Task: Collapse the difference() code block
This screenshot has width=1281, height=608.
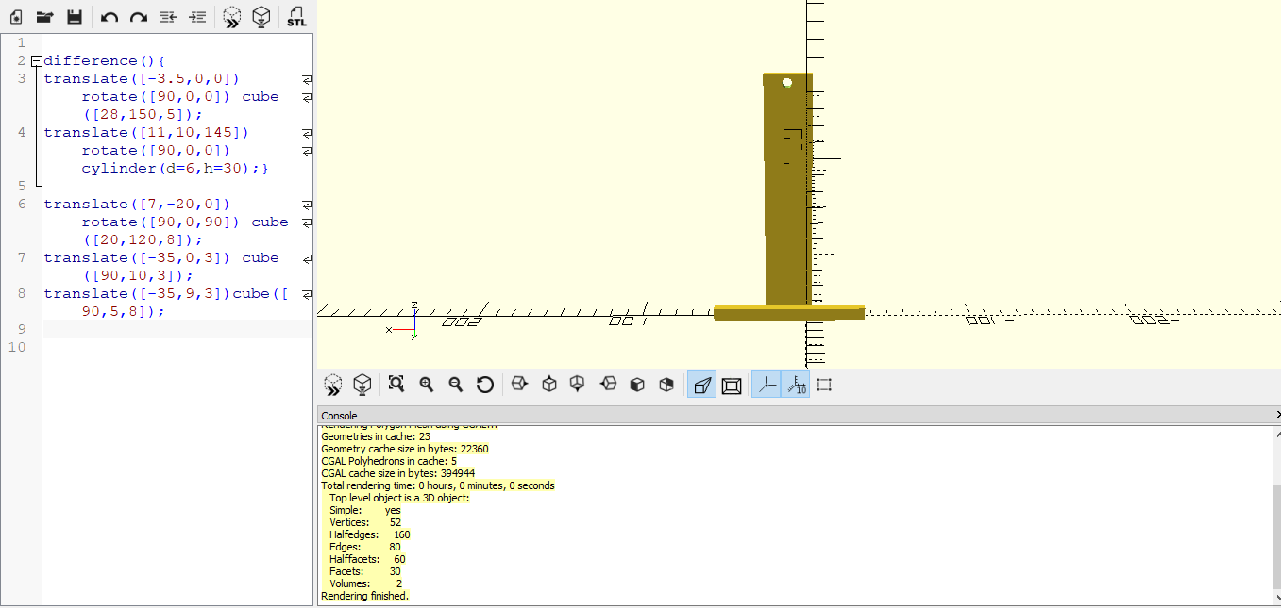Action: pos(37,61)
